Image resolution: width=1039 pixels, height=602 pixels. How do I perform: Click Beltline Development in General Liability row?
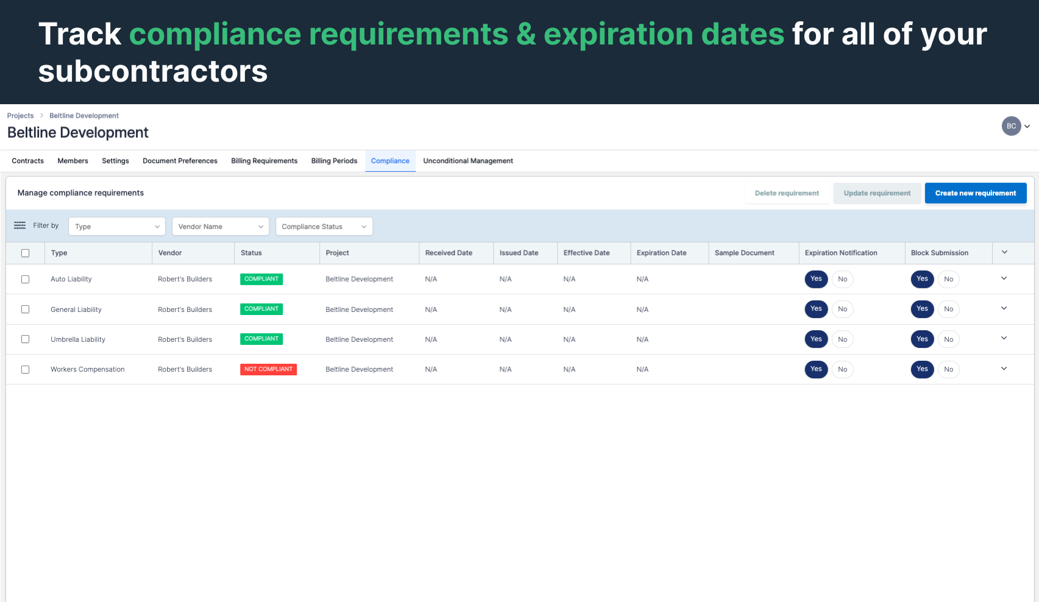tap(359, 310)
